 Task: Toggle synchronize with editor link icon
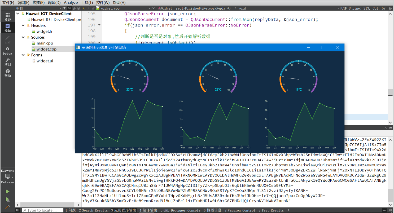coord(69,8)
